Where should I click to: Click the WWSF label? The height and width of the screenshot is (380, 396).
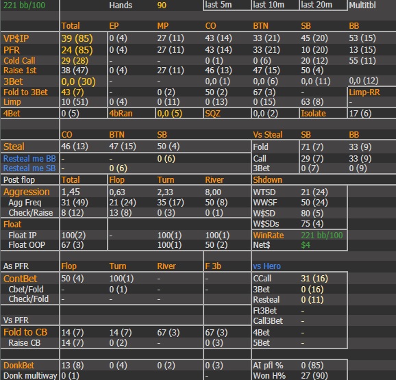pyautogui.click(x=265, y=203)
